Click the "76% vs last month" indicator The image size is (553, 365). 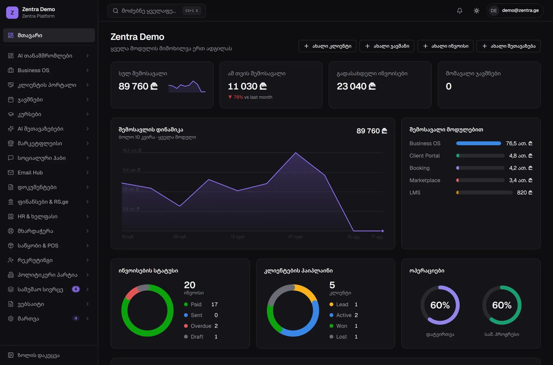(250, 97)
